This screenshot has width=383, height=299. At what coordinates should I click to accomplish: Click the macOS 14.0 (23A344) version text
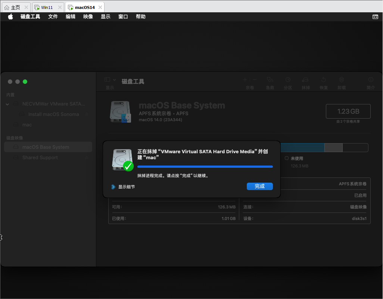pyautogui.click(x=160, y=120)
